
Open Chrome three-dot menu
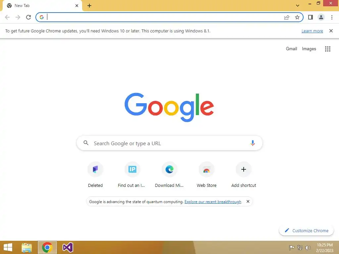click(332, 17)
